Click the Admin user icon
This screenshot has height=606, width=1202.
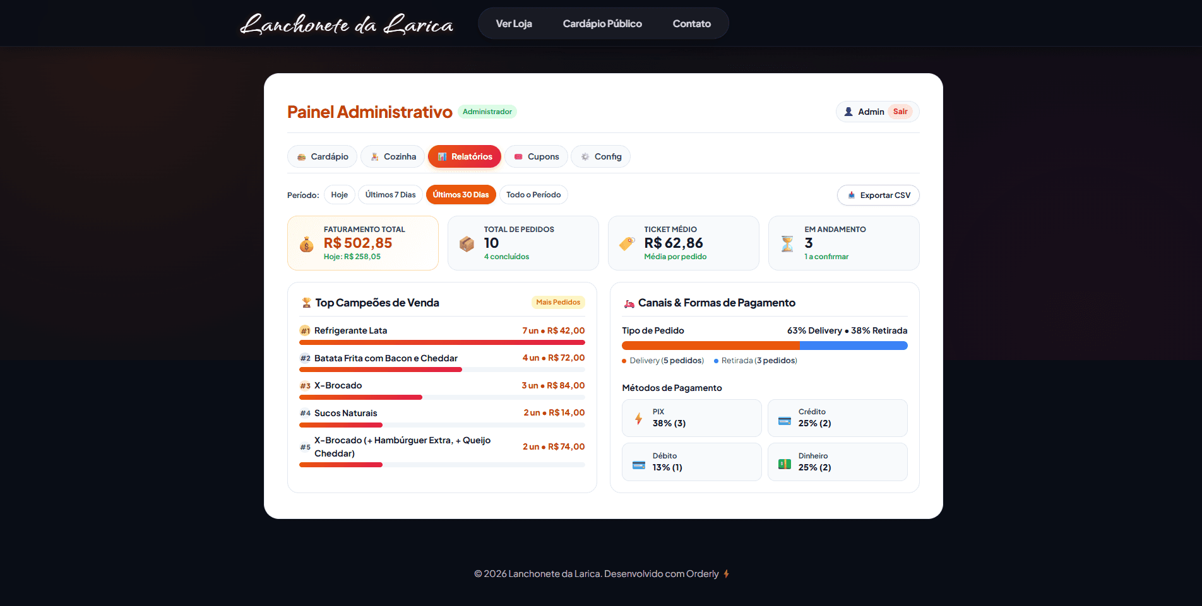tap(848, 112)
